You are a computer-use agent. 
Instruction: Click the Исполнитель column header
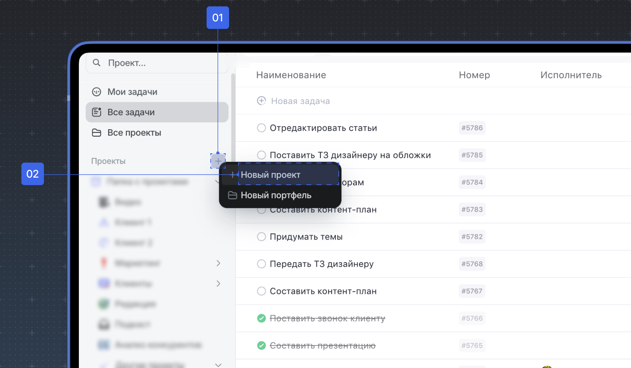tap(571, 75)
